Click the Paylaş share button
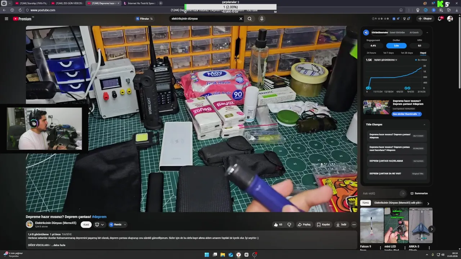This screenshot has height=259, width=461. [304, 224]
